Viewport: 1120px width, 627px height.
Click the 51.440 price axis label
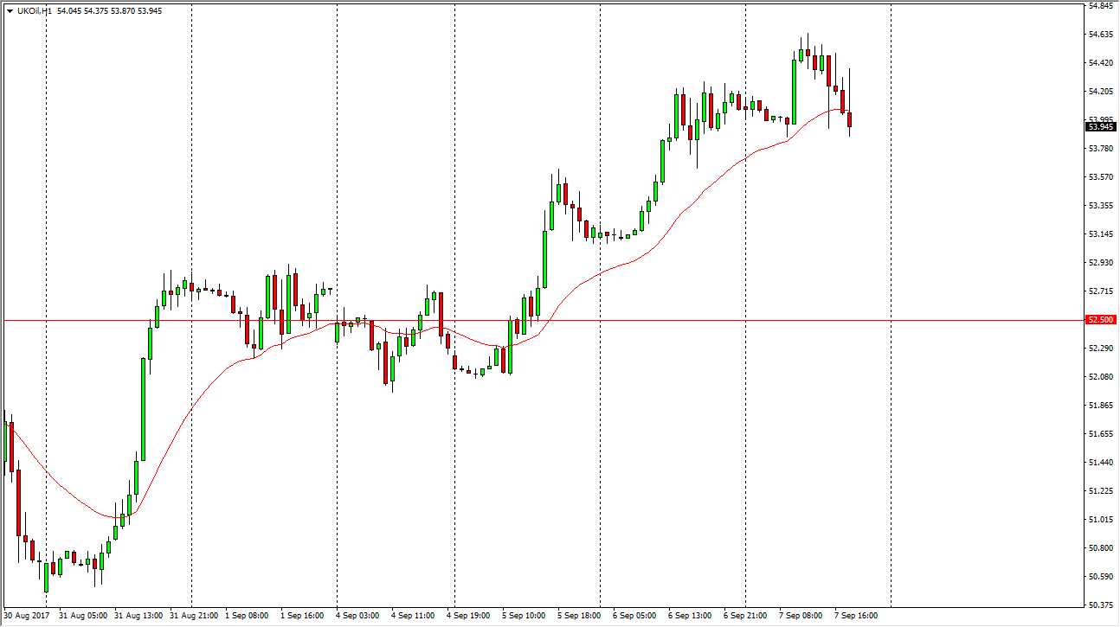(1101, 463)
